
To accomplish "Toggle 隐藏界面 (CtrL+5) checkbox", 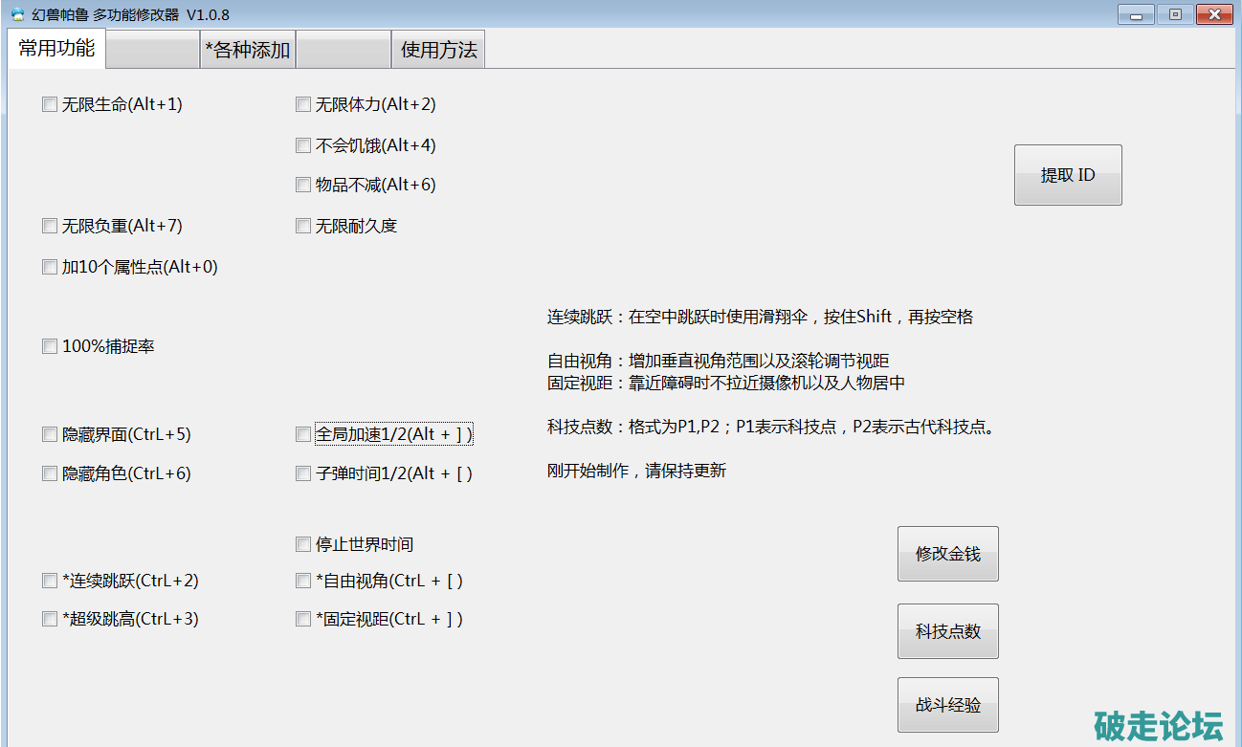I will (x=50, y=435).
